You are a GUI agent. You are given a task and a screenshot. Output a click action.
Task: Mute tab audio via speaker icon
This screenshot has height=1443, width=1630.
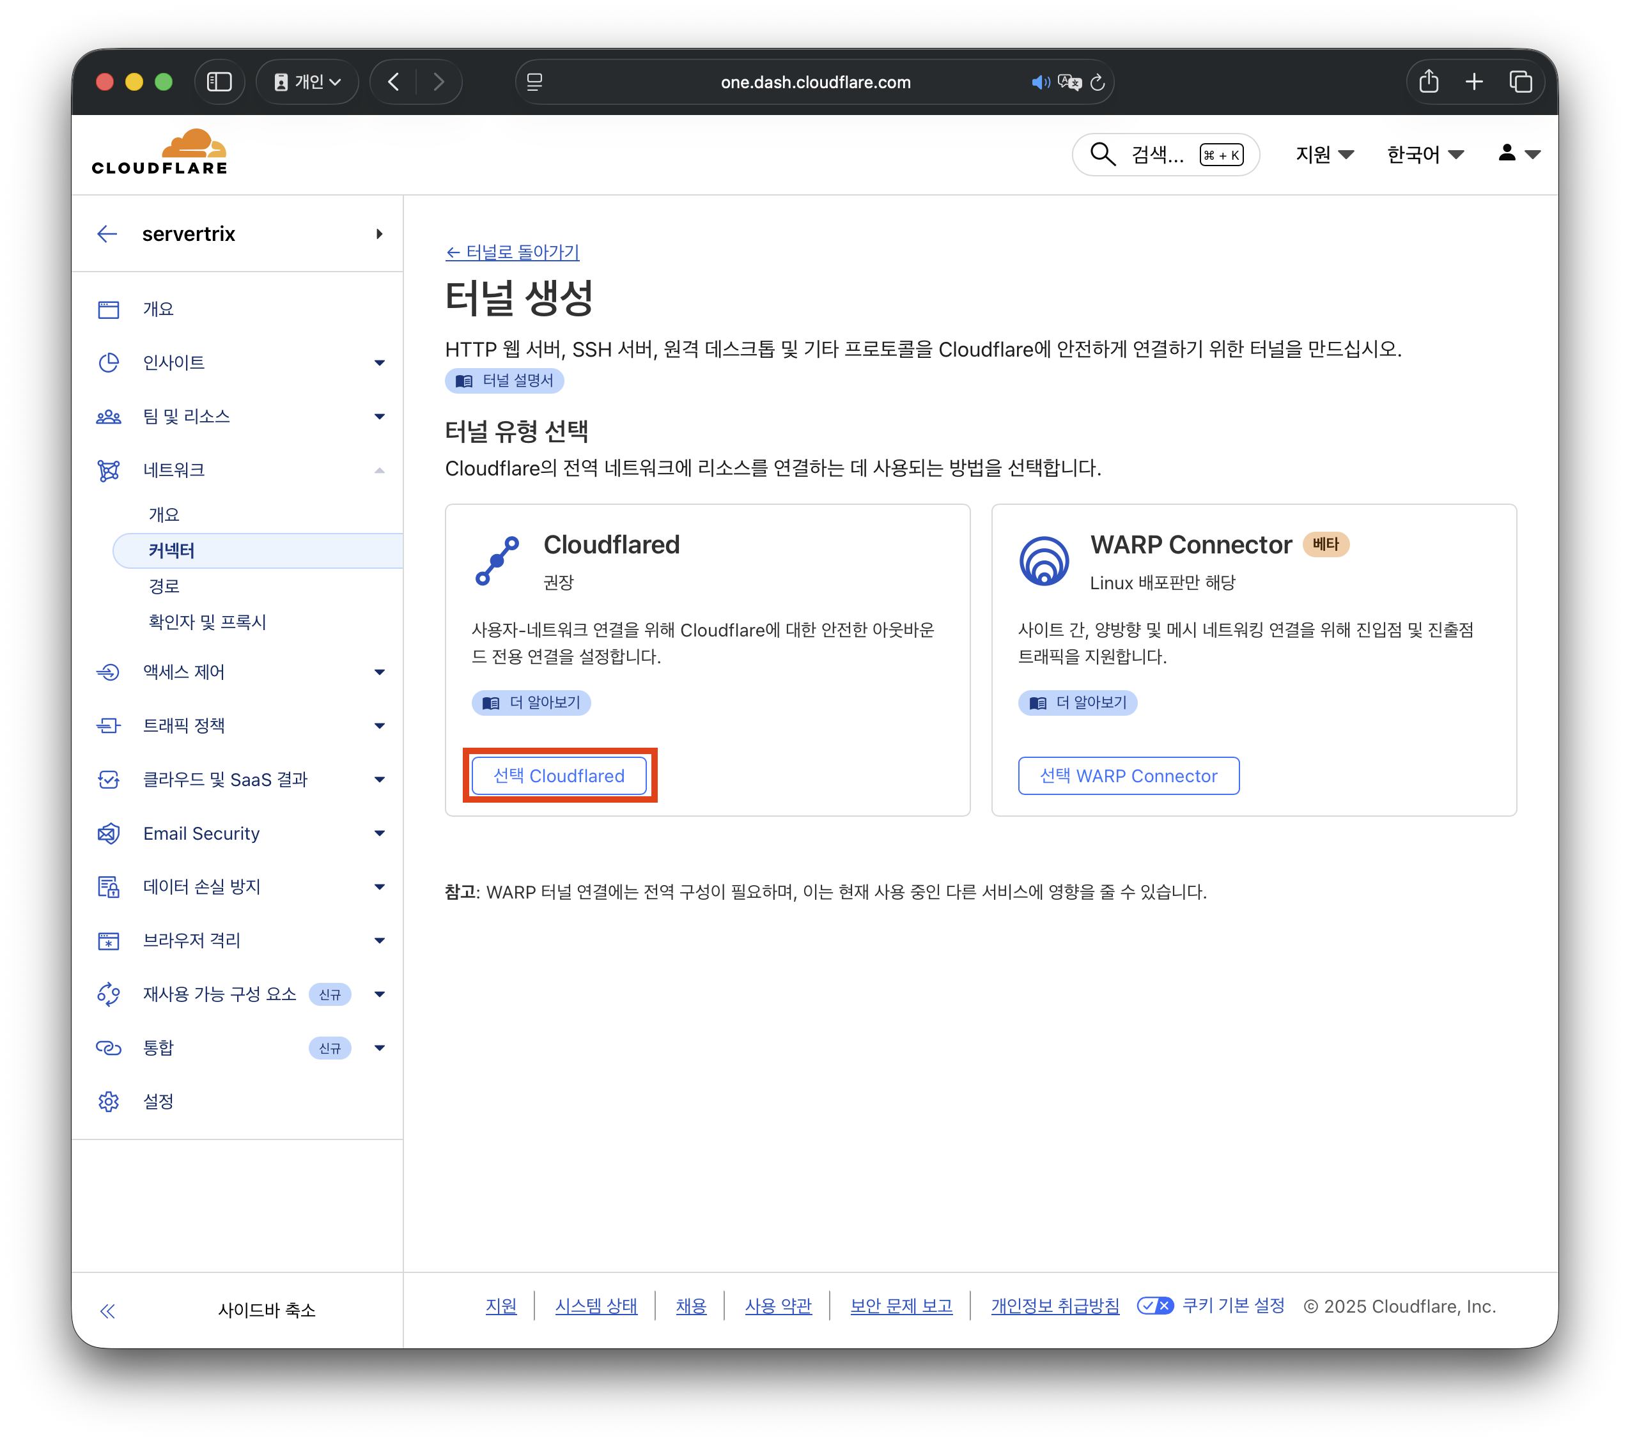point(1039,83)
